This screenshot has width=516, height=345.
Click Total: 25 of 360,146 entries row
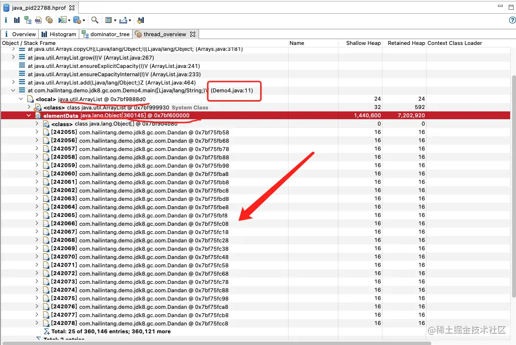255,331
